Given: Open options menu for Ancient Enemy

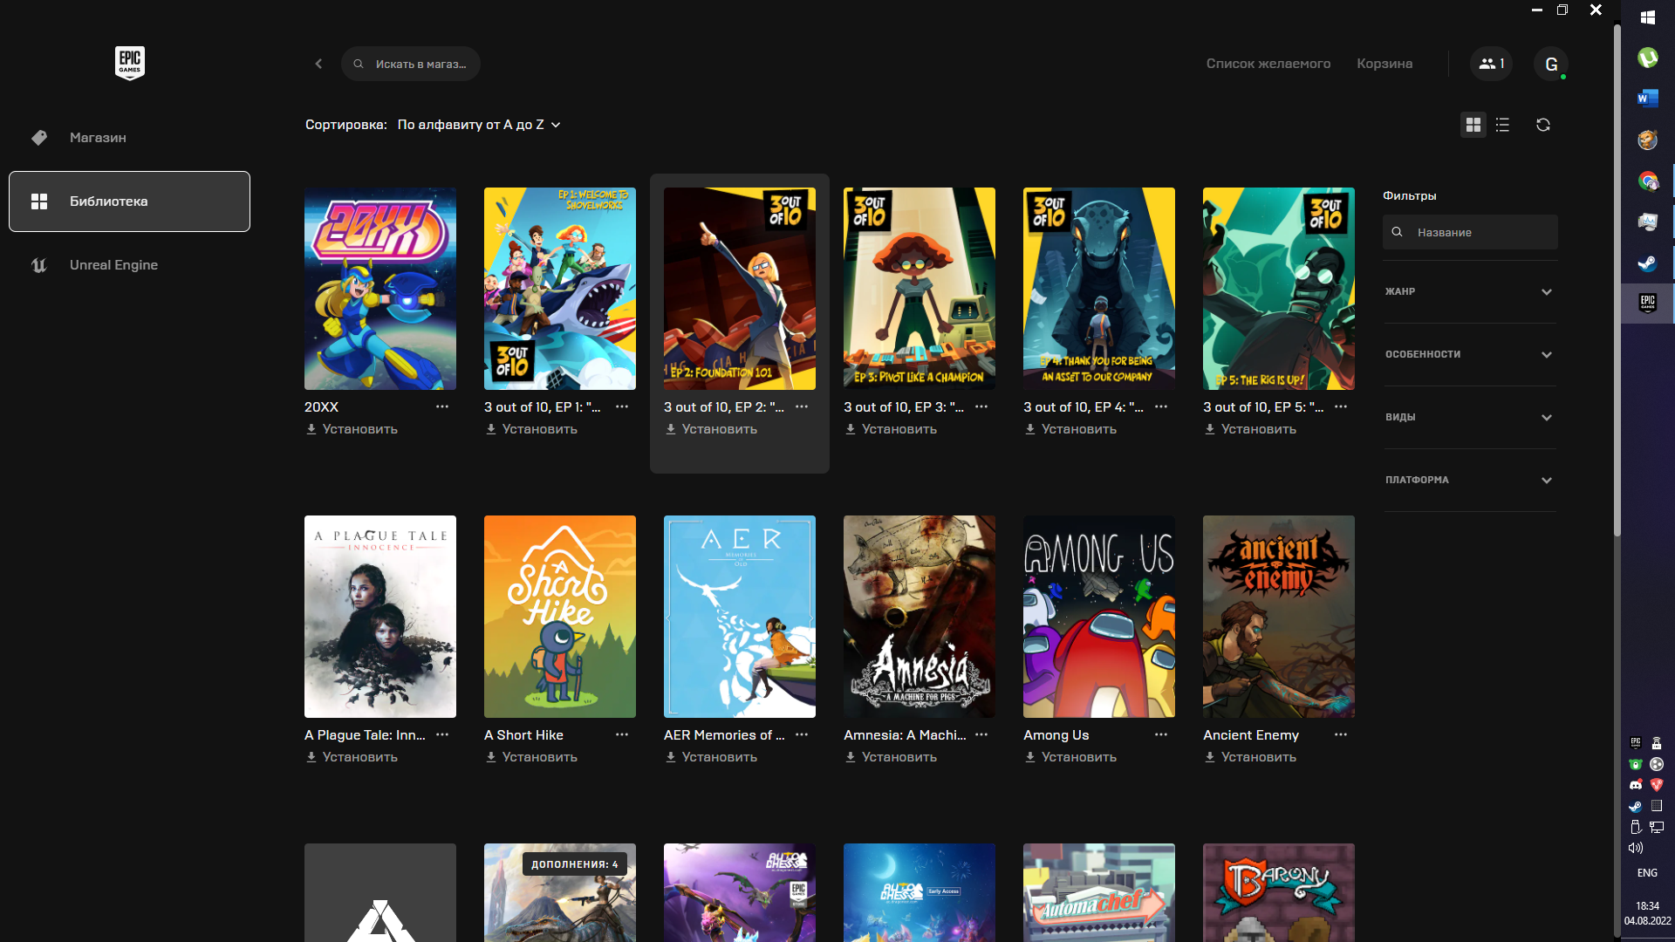Looking at the screenshot, I should click(x=1341, y=734).
